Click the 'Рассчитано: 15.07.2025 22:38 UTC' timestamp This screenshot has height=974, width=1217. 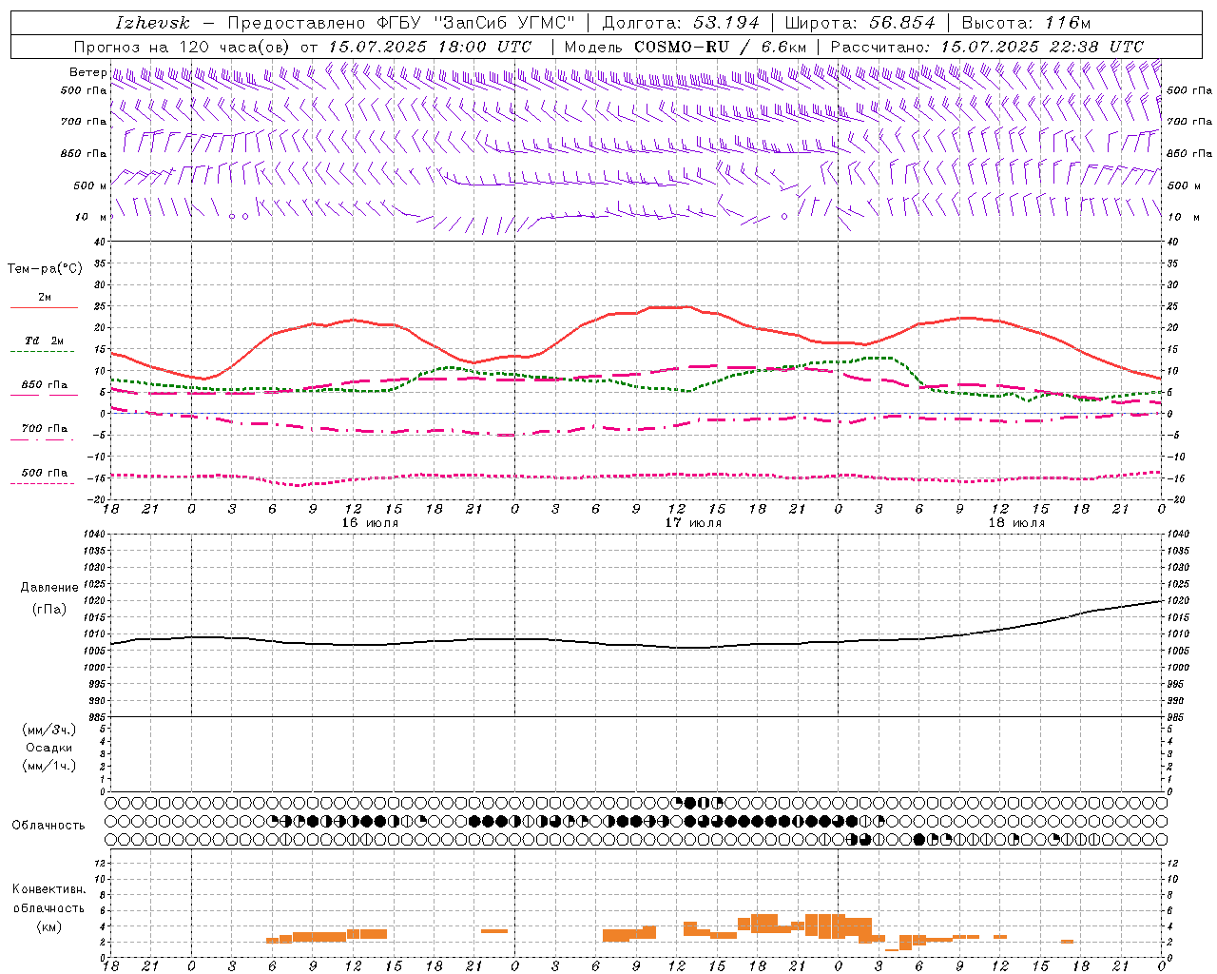tap(987, 47)
